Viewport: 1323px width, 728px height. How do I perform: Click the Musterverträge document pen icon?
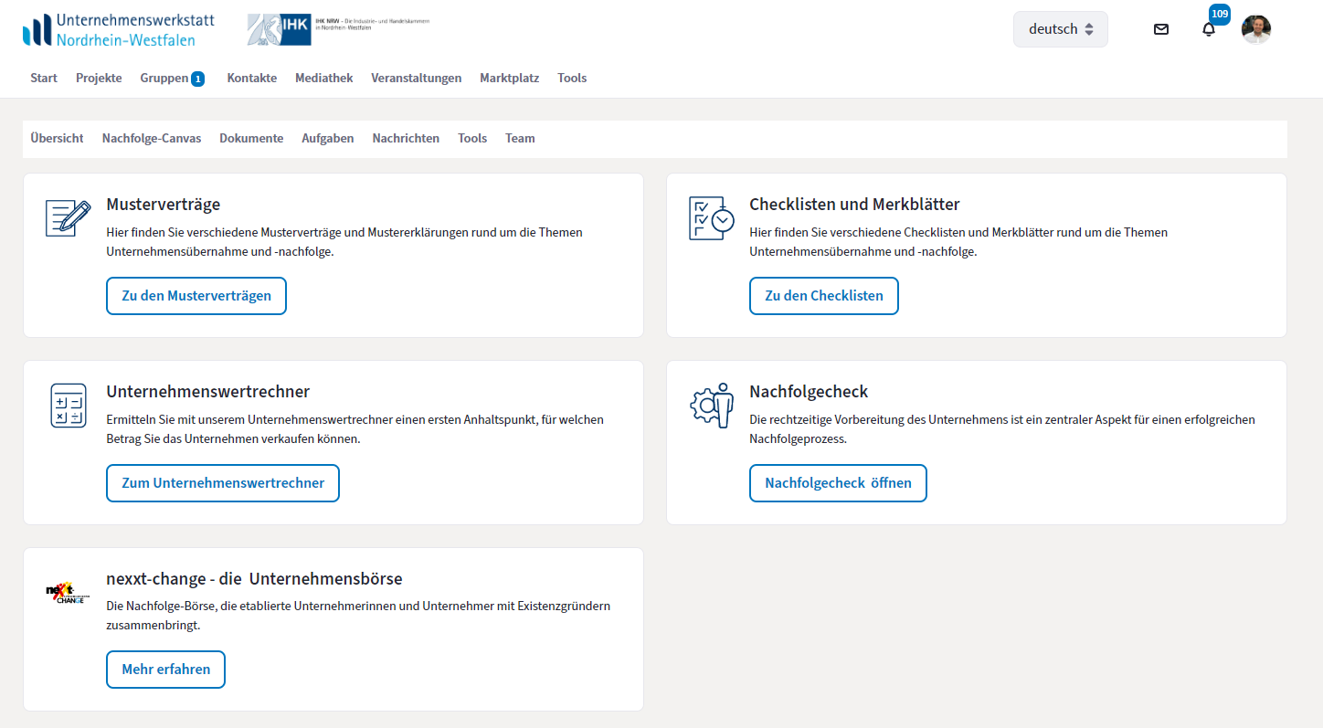pos(69,218)
